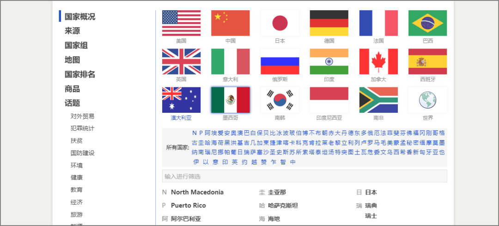Jump to index character 印
499x226 pixels.
click(x=225, y=162)
